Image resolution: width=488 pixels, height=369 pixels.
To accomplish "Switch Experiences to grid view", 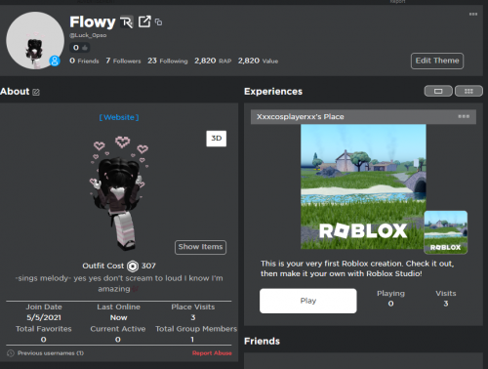I will (468, 91).
